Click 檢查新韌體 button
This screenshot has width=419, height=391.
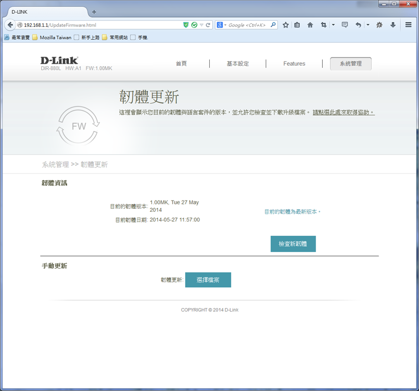[293, 244]
